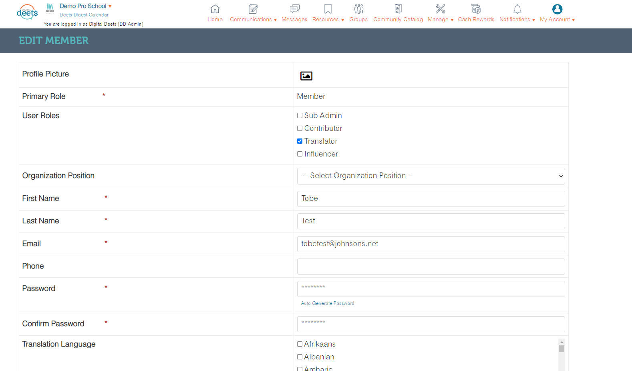This screenshot has width=632, height=371.
Task: Click the Manage tools icon
Action: pyautogui.click(x=441, y=9)
